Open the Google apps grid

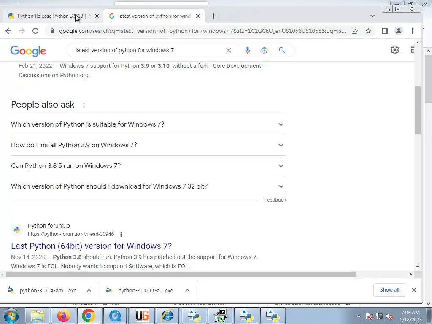413,50
